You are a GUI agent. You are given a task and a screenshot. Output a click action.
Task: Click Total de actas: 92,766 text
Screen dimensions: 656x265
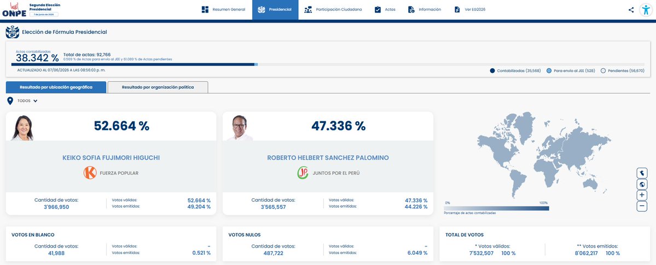[87, 55]
